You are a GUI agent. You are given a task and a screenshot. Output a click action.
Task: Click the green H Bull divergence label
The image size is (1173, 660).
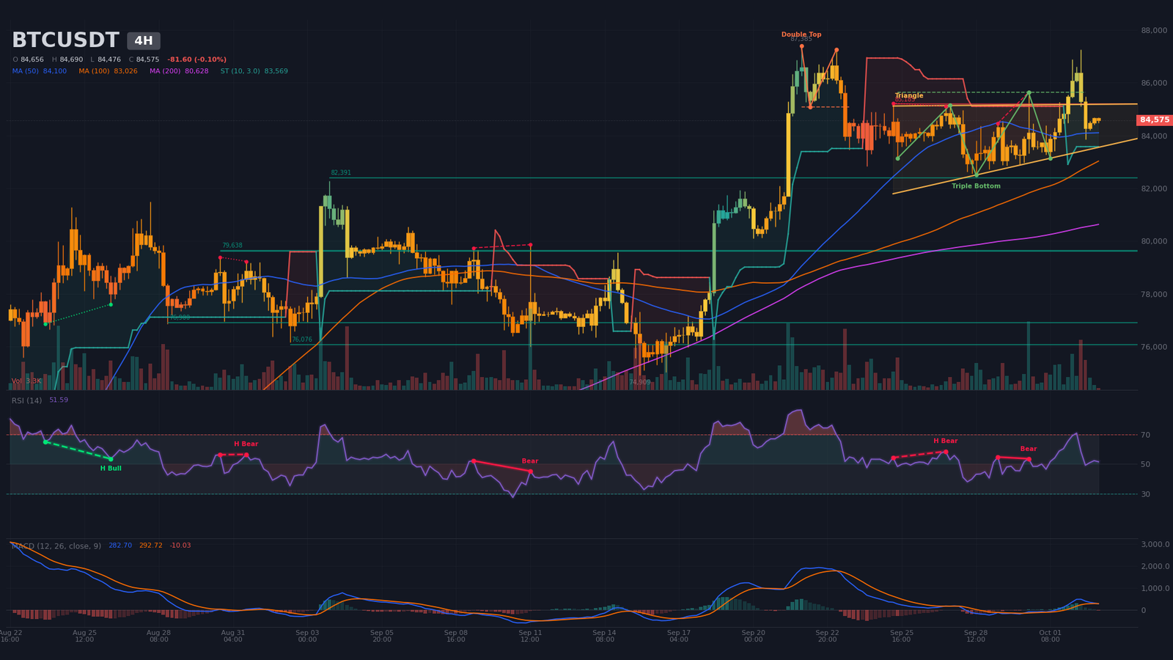click(x=111, y=468)
